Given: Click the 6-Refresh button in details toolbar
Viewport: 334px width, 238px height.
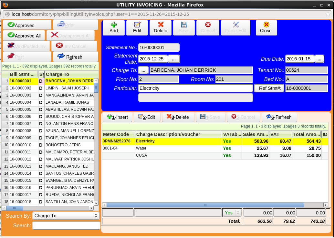Looking at the screenshot, I should click(x=279, y=117).
